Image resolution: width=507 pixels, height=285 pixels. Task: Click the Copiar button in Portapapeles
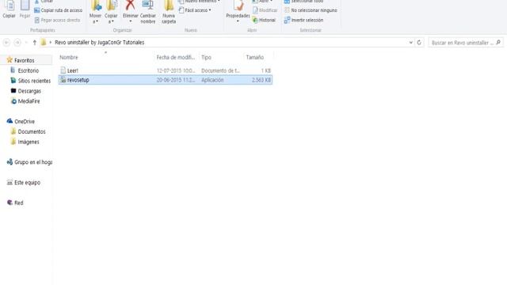9,9
